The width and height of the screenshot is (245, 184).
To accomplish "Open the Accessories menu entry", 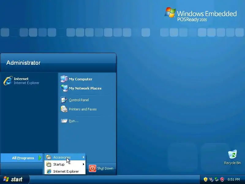I will pyautogui.click(x=65, y=157).
